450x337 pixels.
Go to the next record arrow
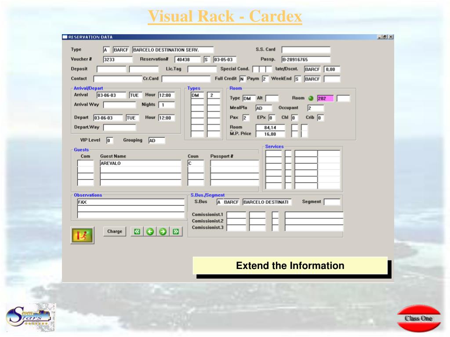[163, 232]
